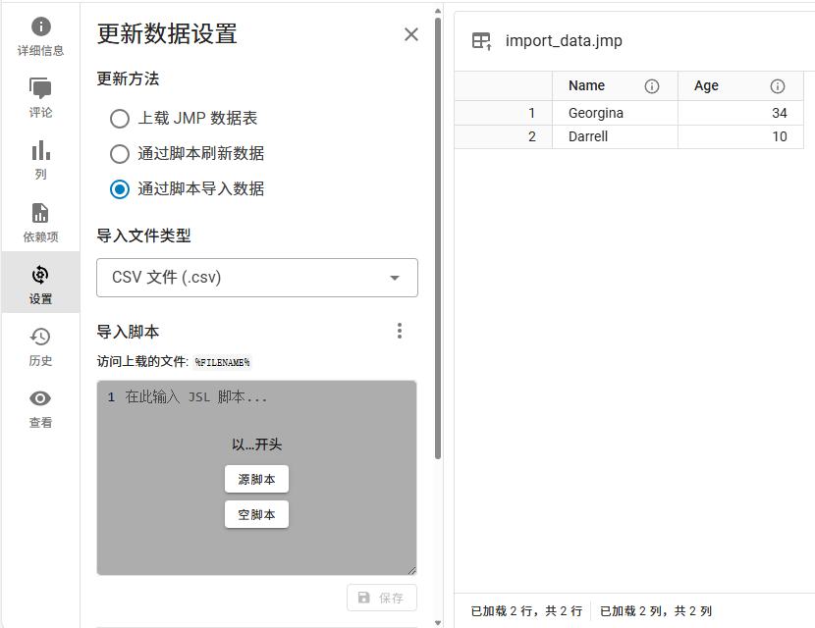
Task: Open the CSV 文件 (.csv) file type dropdown
Action: click(256, 278)
